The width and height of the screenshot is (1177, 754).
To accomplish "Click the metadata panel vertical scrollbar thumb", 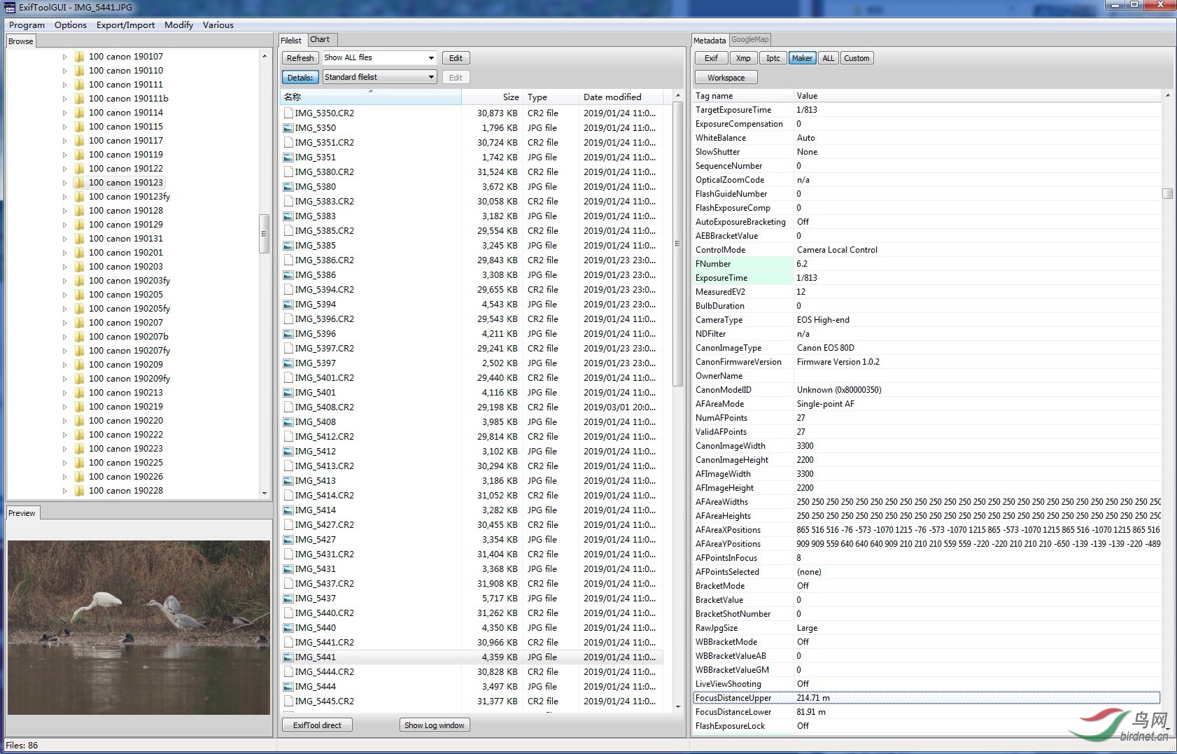I will 1167,194.
